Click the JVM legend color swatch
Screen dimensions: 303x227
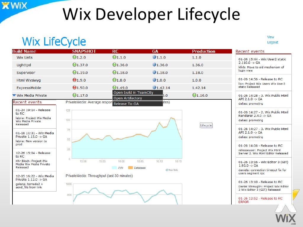click(114, 168)
